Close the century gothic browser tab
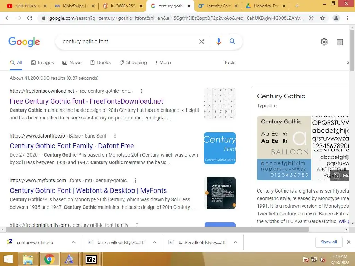355x266 pixels. point(189,6)
